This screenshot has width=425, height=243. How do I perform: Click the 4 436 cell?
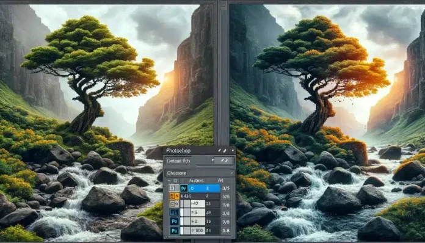click(186, 196)
